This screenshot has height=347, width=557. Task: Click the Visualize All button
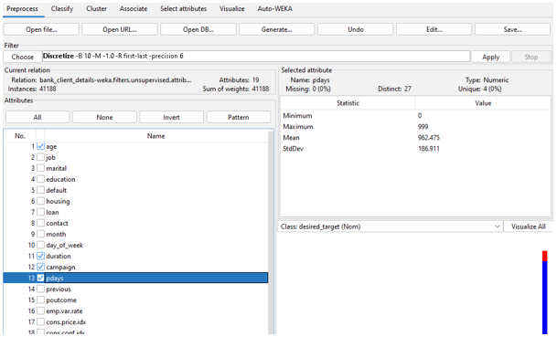click(529, 226)
